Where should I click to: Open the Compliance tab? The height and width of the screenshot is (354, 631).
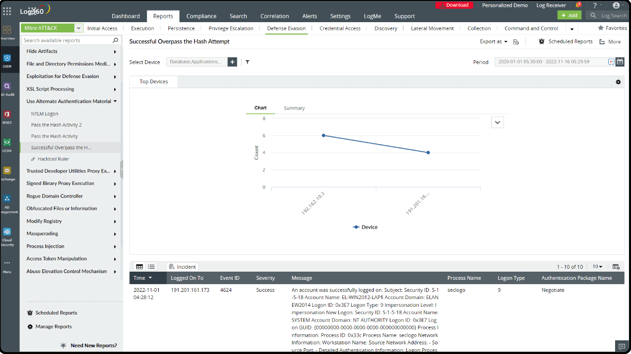(201, 16)
